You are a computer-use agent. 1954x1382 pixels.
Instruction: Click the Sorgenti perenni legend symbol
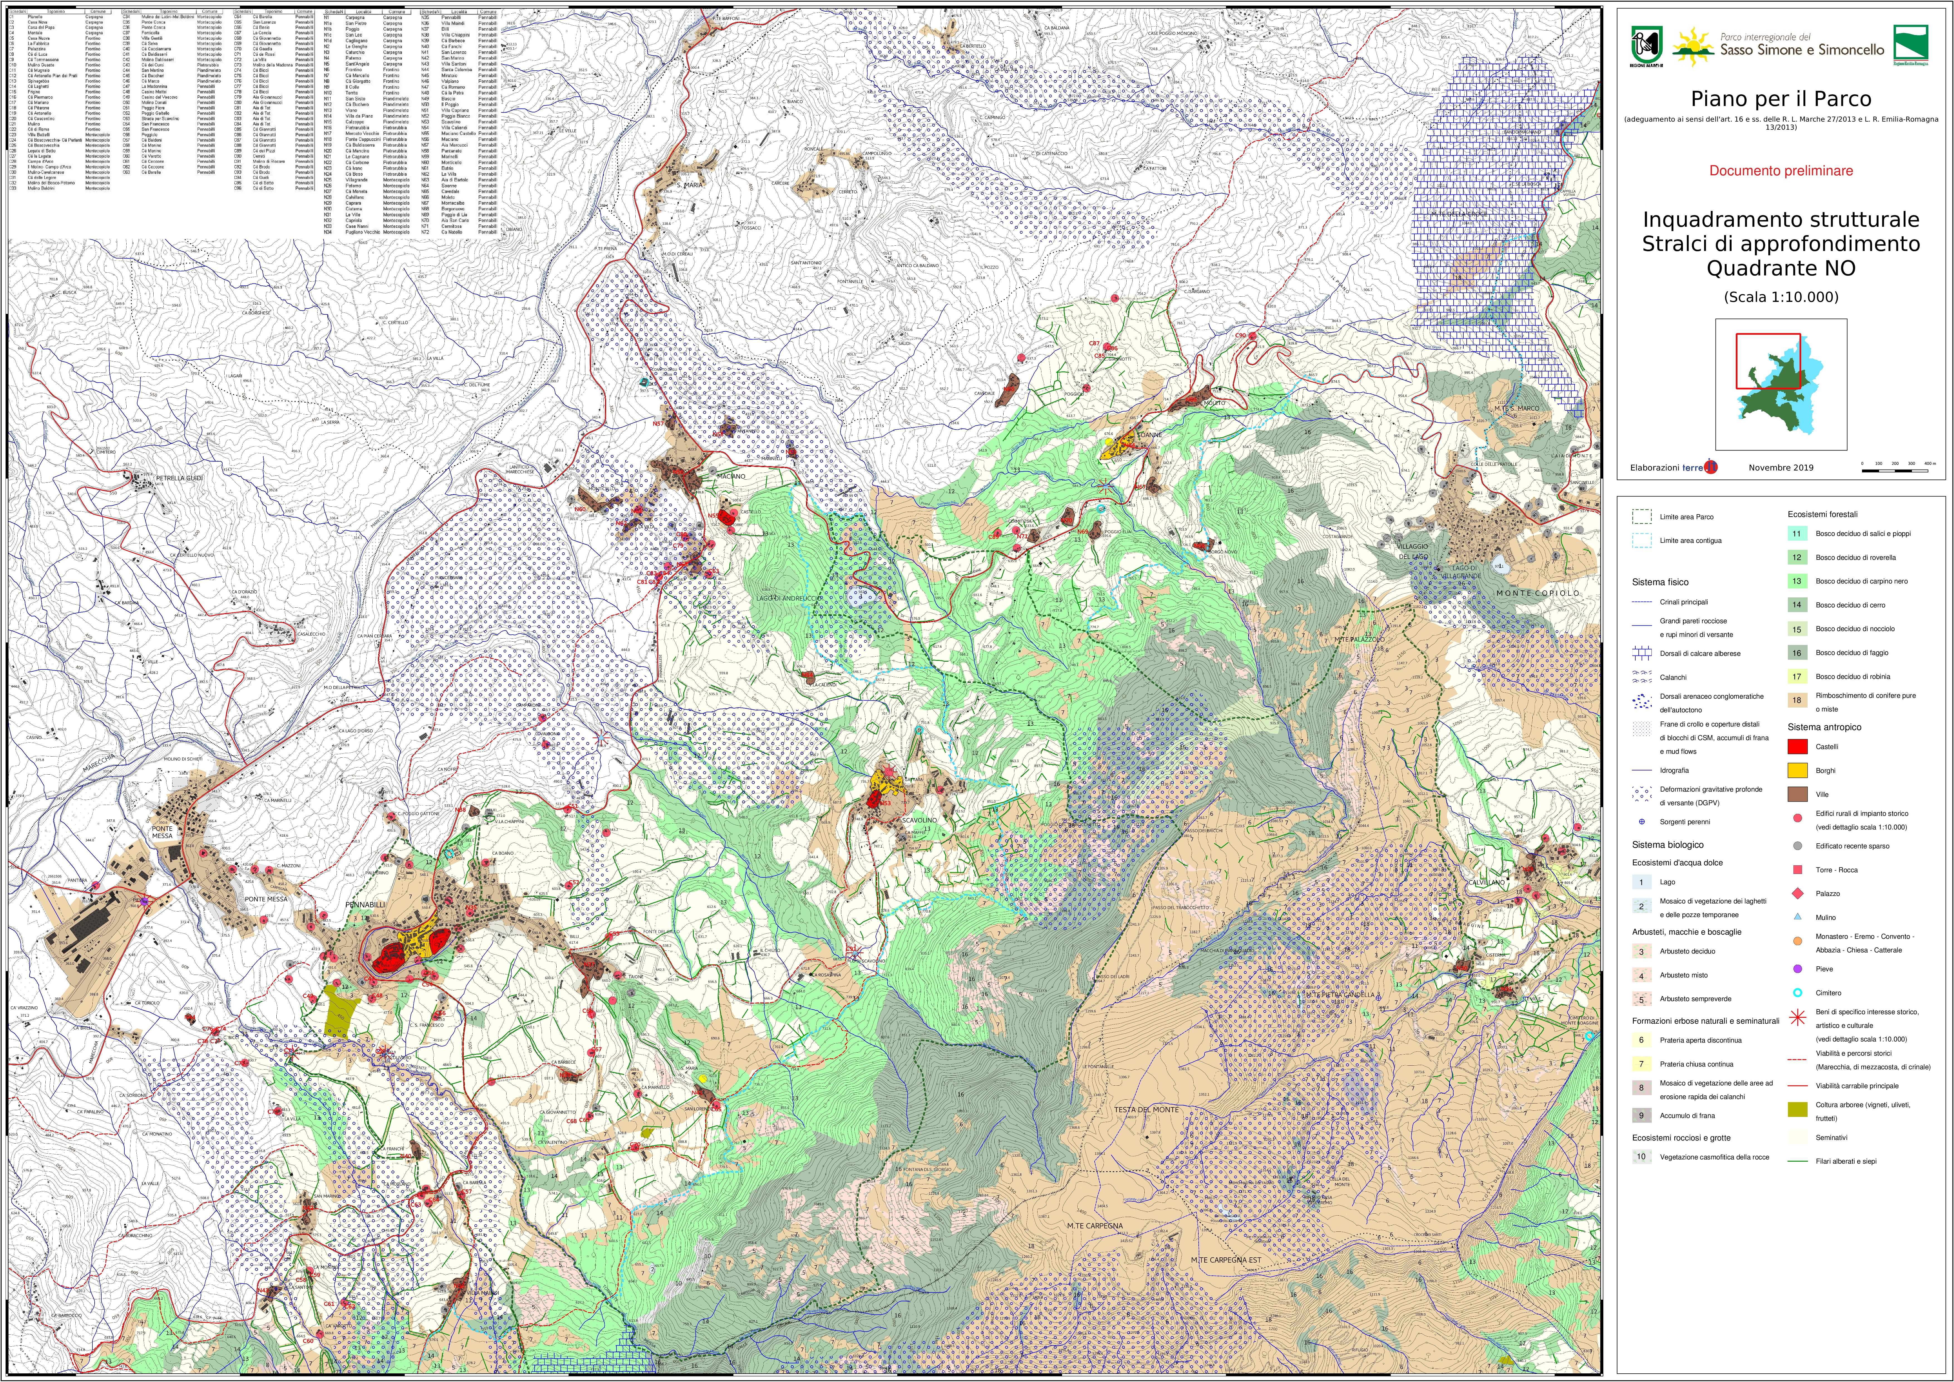tap(1642, 822)
